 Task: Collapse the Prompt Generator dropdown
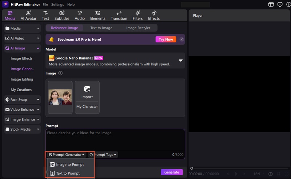67,155
